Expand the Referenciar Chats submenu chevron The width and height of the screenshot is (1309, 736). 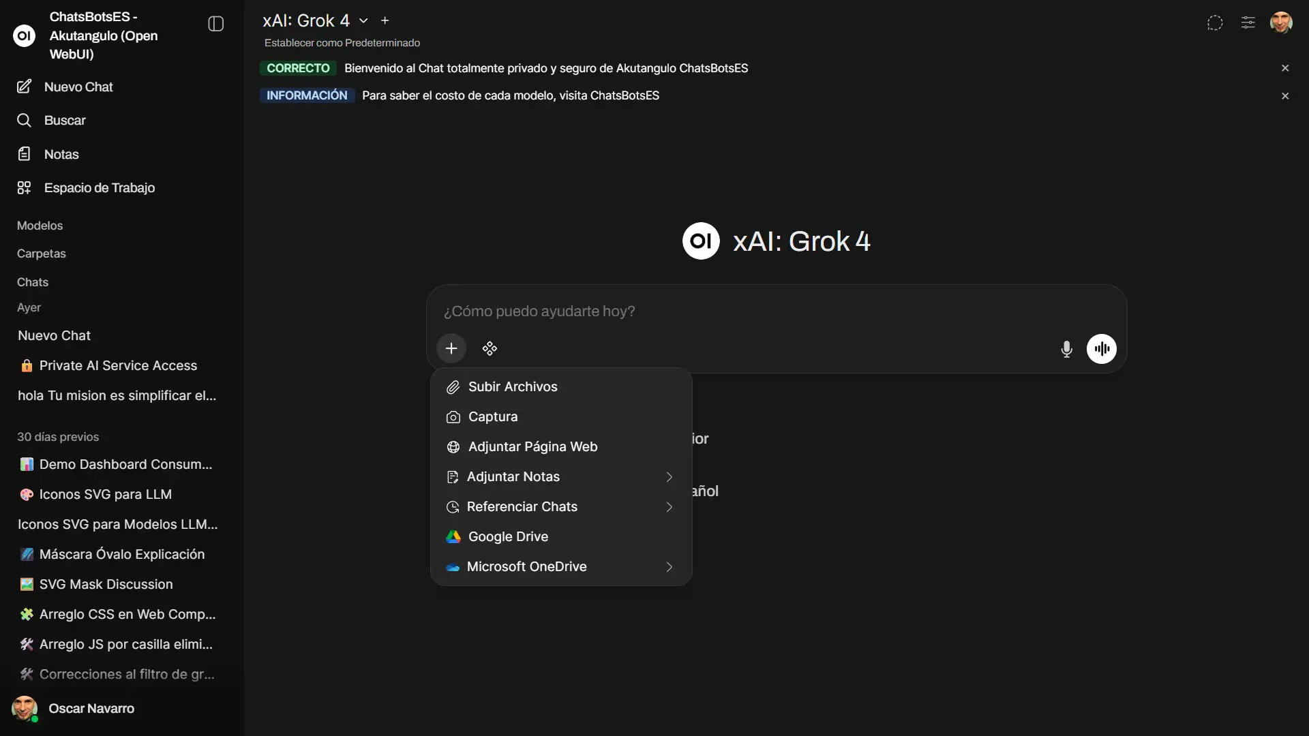[669, 507]
